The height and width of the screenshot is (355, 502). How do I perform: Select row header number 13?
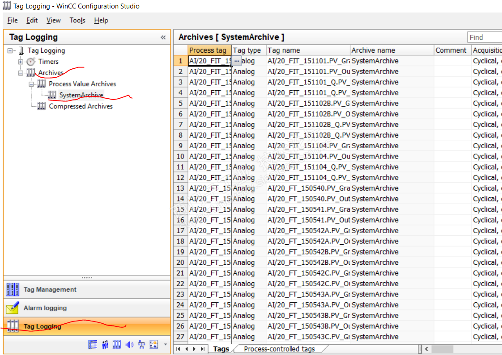[x=181, y=188]
